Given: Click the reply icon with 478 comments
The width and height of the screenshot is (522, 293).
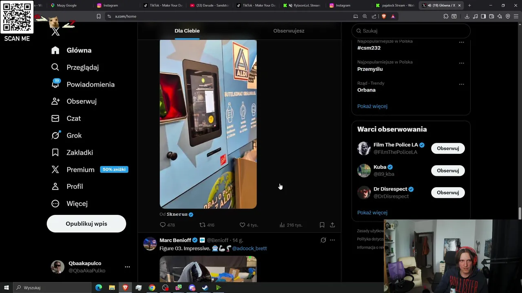Looking at the screenshot, I should [163, 225].
